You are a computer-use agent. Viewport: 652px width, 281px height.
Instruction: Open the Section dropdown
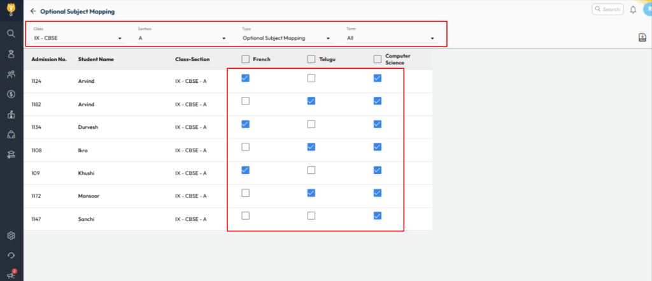pyautogui.click(x=182, y=38)
